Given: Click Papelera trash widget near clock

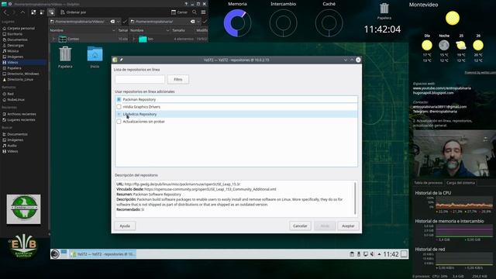Looking at the screenshot, I should pos(384,11).
